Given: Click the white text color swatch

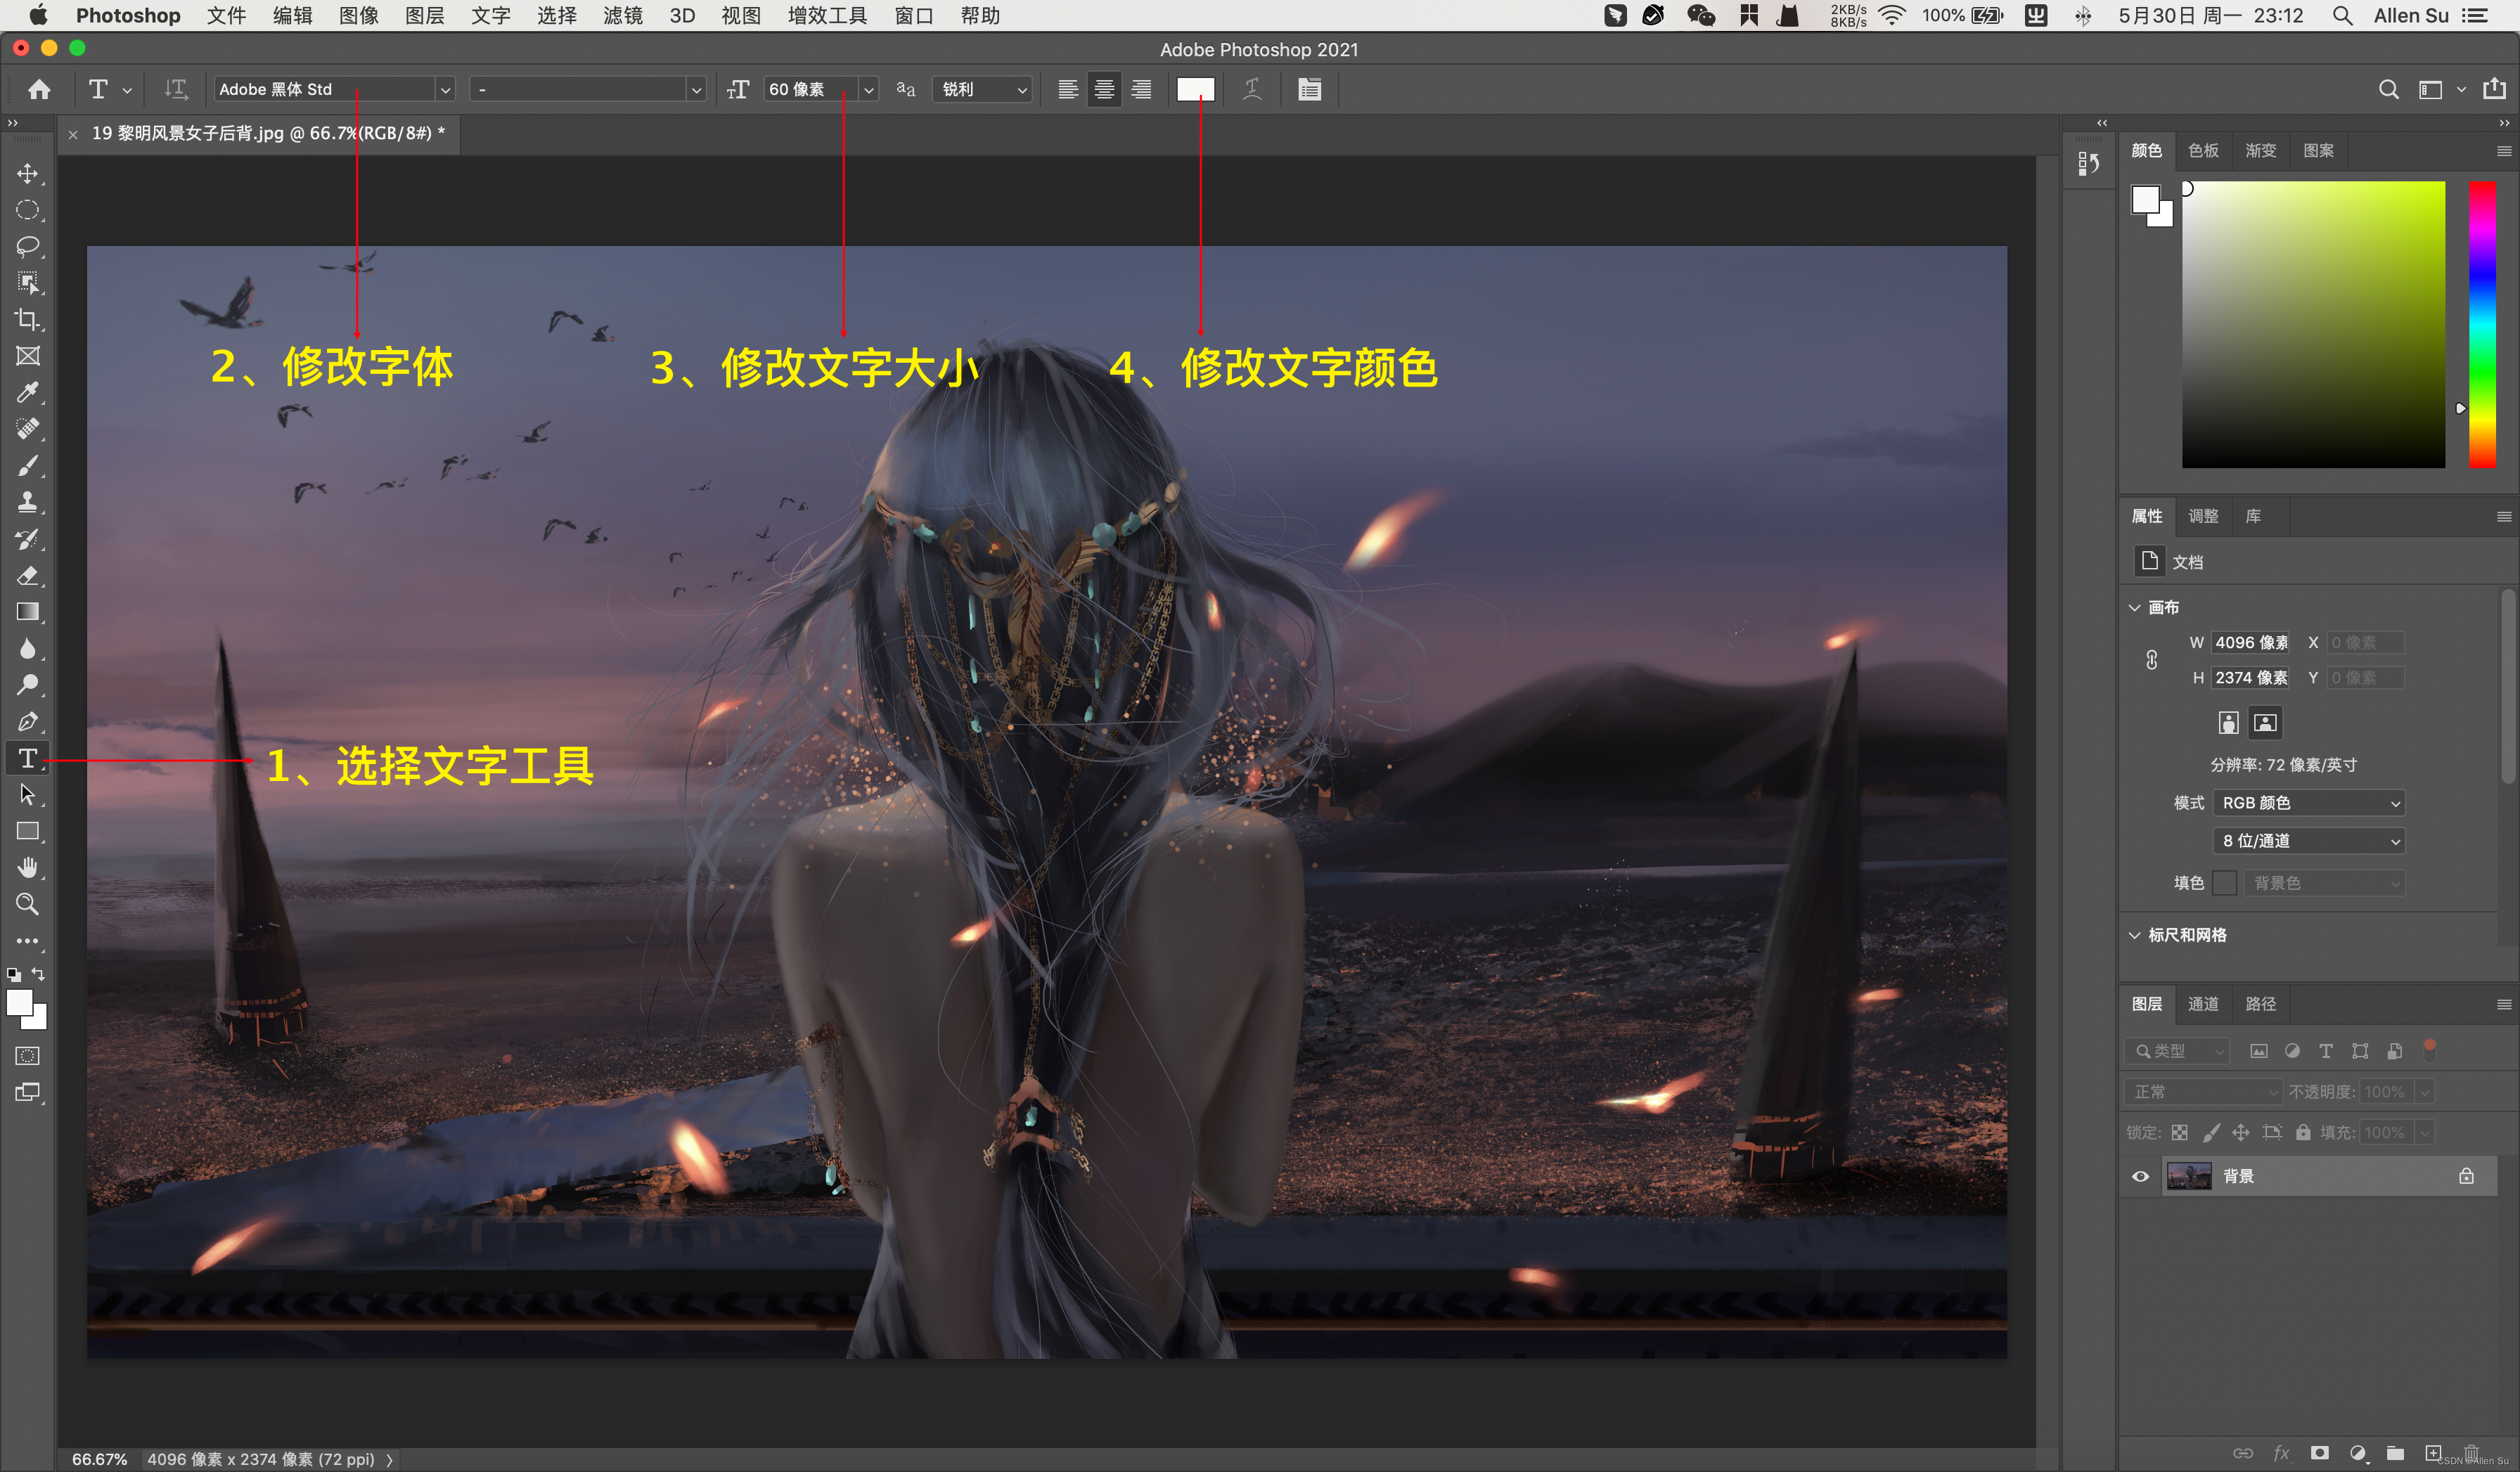Looking at the screenshot, I should click(1195, 89).
